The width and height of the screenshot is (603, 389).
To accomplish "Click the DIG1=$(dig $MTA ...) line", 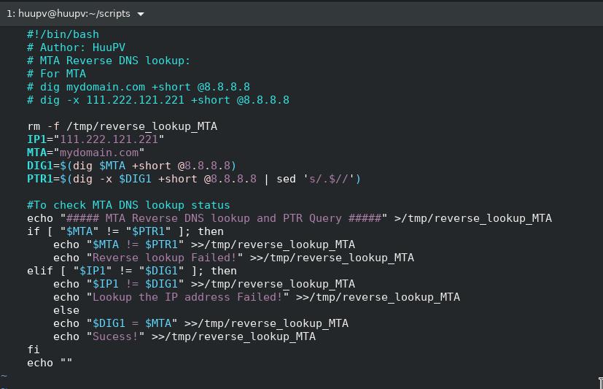I will pos(131,166).
